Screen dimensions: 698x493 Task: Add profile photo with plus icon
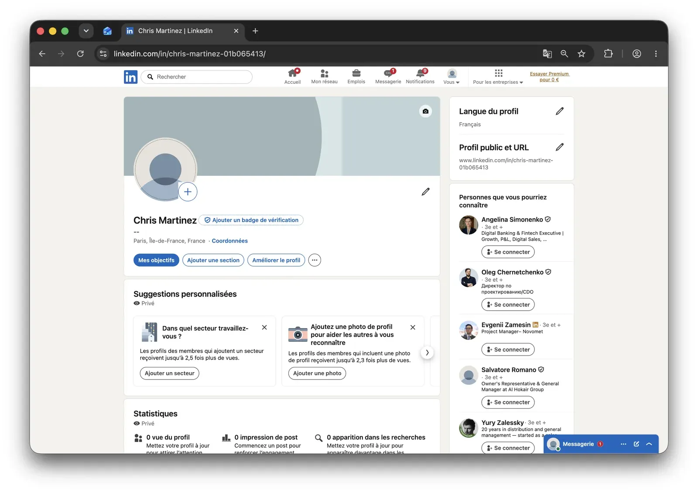point(188,192)
